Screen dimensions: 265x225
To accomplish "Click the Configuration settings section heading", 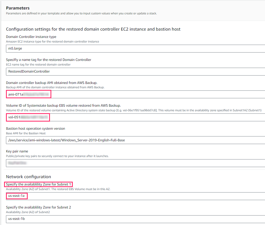I will [x=93, y=29].
